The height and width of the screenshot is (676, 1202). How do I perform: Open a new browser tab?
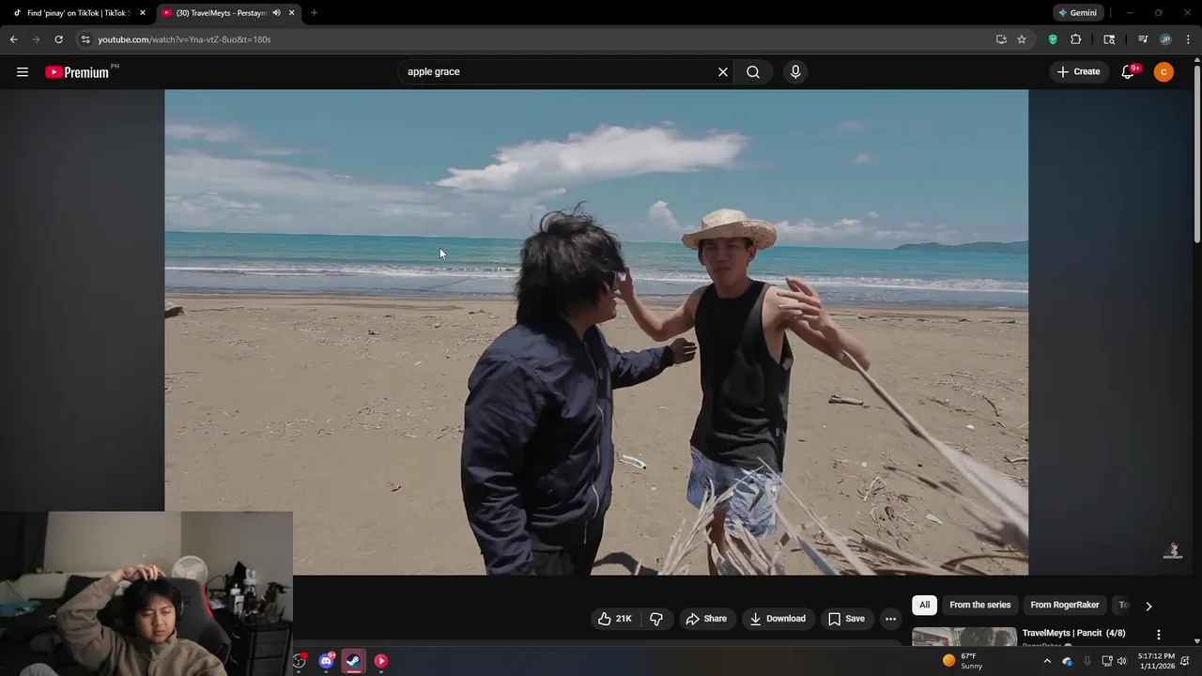314,13
